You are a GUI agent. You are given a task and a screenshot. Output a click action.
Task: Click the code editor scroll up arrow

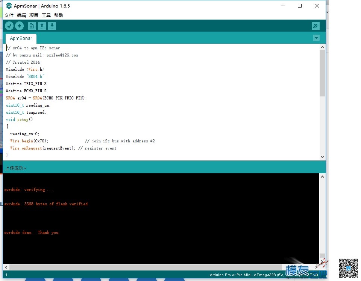(322, 47)
